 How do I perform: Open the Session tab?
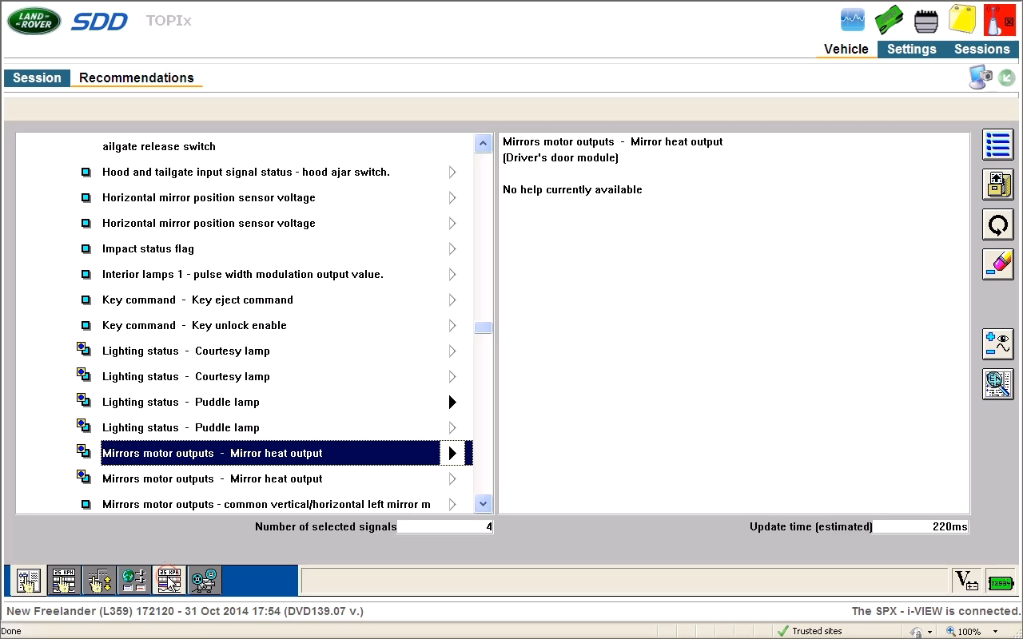pyautogui.click(x=37, y=77)
